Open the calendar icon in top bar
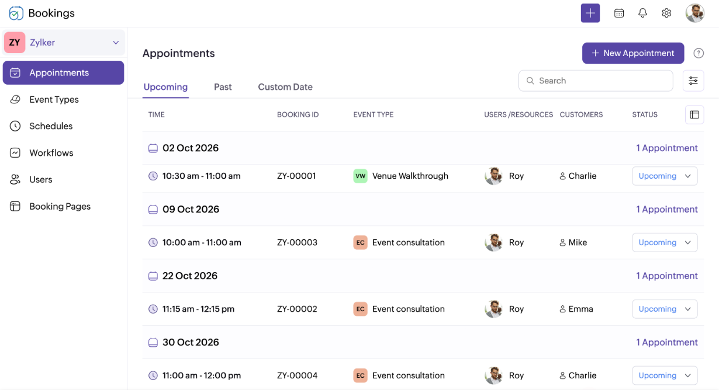The height and width of the screenshot is (390, 719). (x=619, y=13)
